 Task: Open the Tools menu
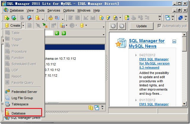click(x=41, y=11)
